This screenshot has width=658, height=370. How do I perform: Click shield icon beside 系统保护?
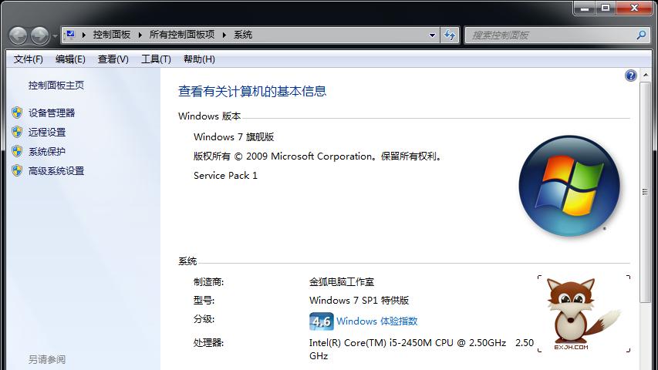point(17,151)
